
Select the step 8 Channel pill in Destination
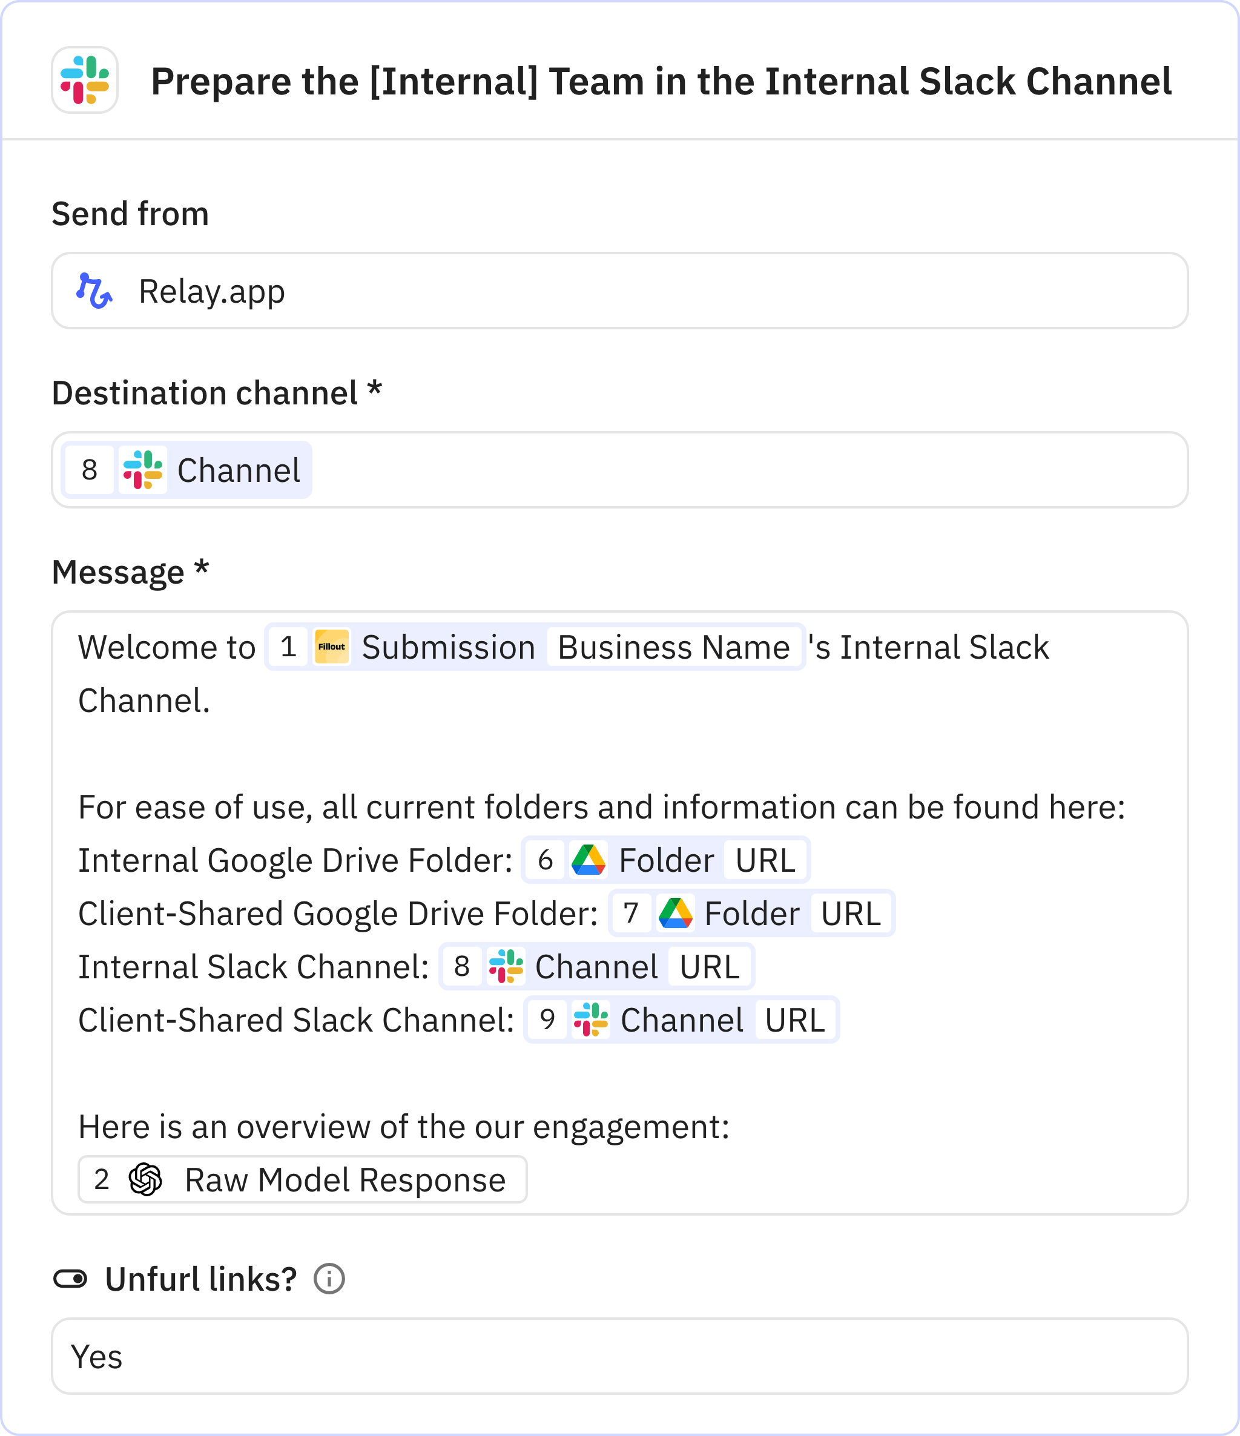tap(186, 470)
